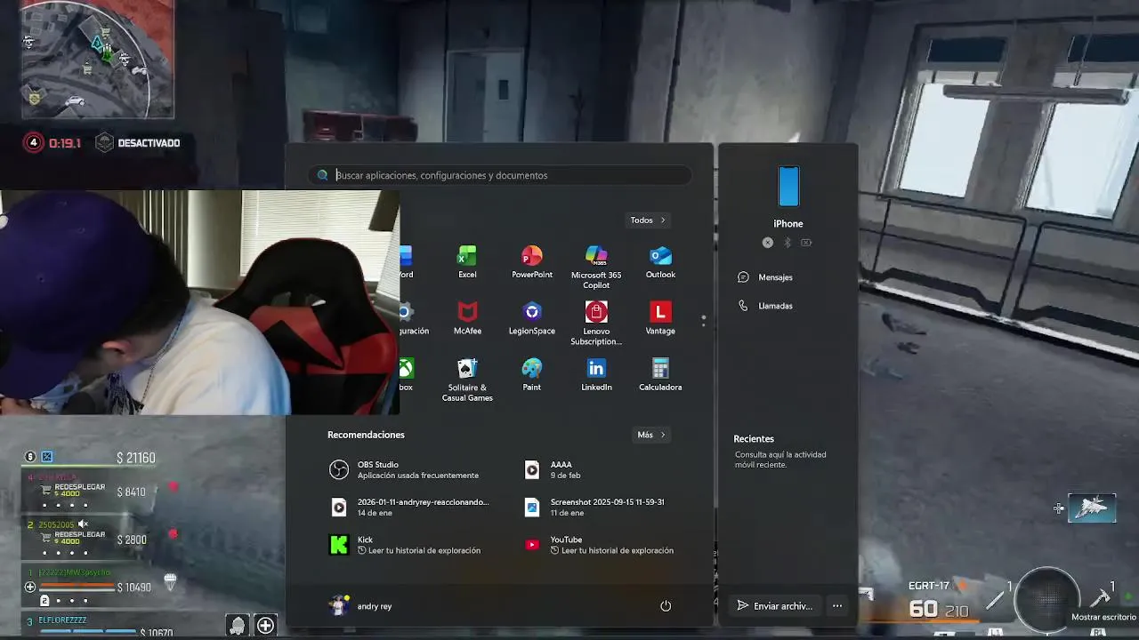This screenshot has width=1139, height=640.
Task: Click the iPhone device name label
Action: click(x=788, y=224)
